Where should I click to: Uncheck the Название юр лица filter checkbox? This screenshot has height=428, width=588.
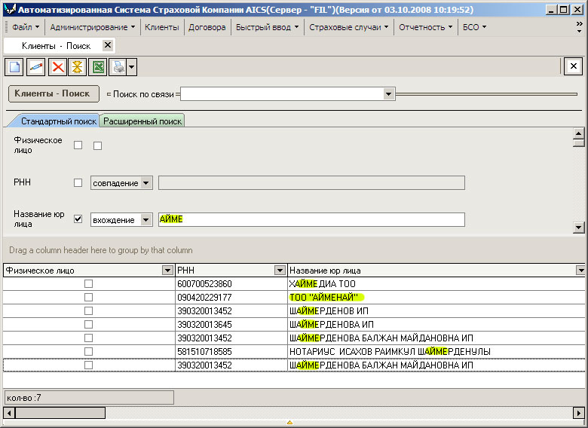78,219
